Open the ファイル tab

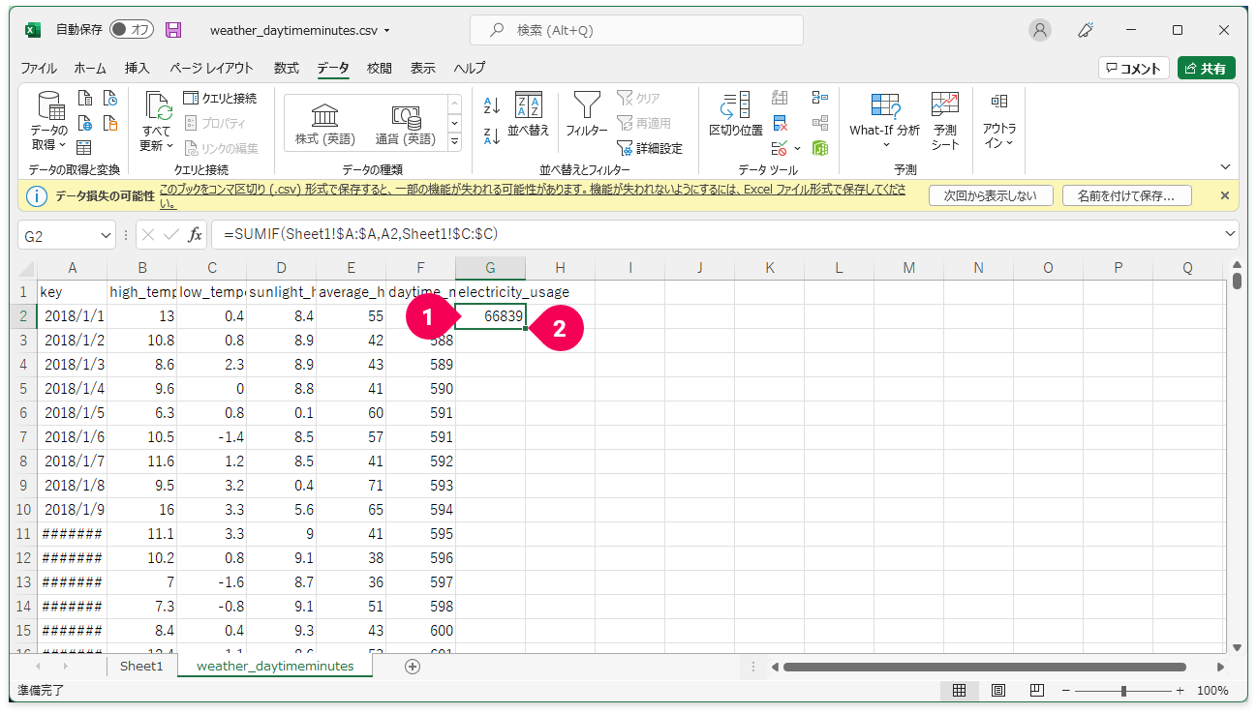pos(39,68)
